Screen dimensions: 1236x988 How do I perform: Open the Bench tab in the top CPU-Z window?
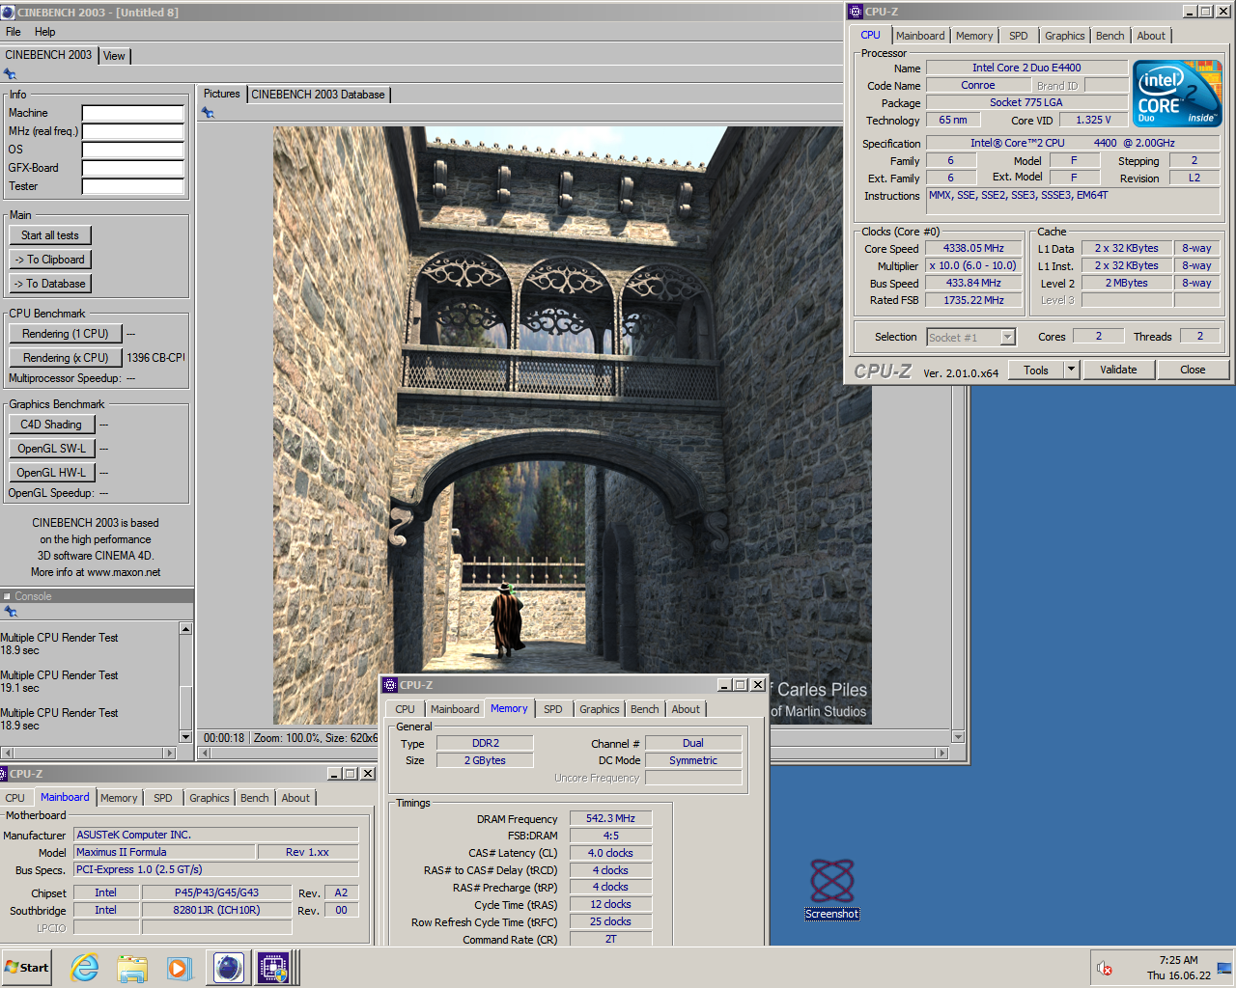(1110, 36)
